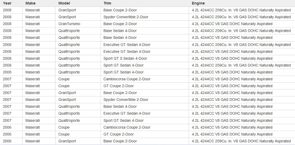Click Spyder Convertible 2-Door trim in 2008 row
295x145 pixels.
126,17
